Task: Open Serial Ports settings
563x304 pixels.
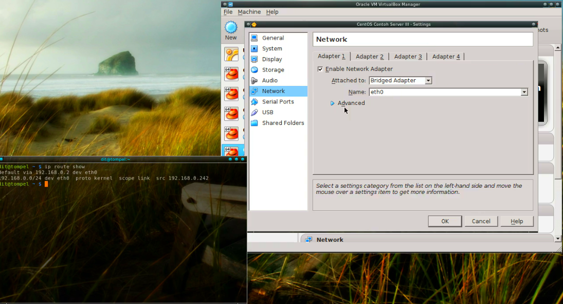Action: point(278,102)
